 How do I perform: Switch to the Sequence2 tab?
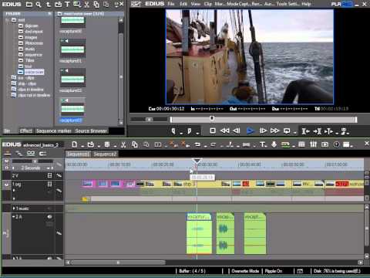click(x=105, y=154)
